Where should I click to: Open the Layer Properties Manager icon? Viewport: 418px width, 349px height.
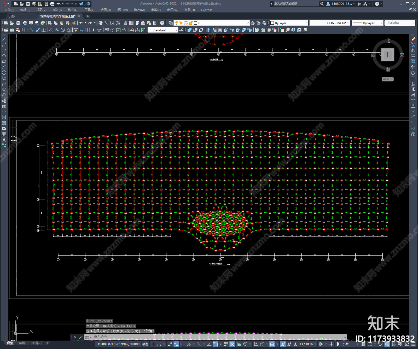[x=171, y=23]
